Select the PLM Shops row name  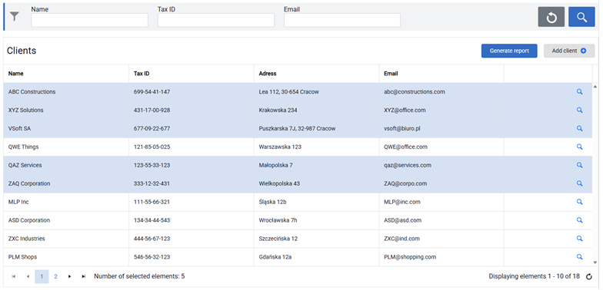[x=23, y=257]
